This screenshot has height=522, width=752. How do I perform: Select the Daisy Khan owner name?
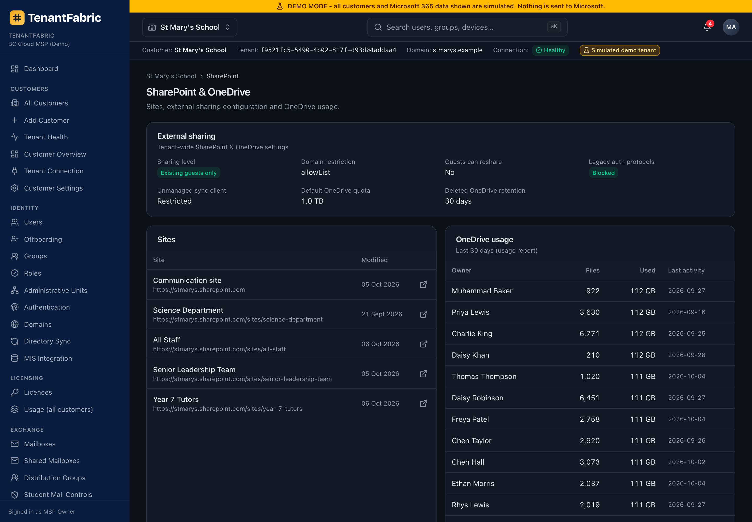pyautogui.click(x=470, y=355)
